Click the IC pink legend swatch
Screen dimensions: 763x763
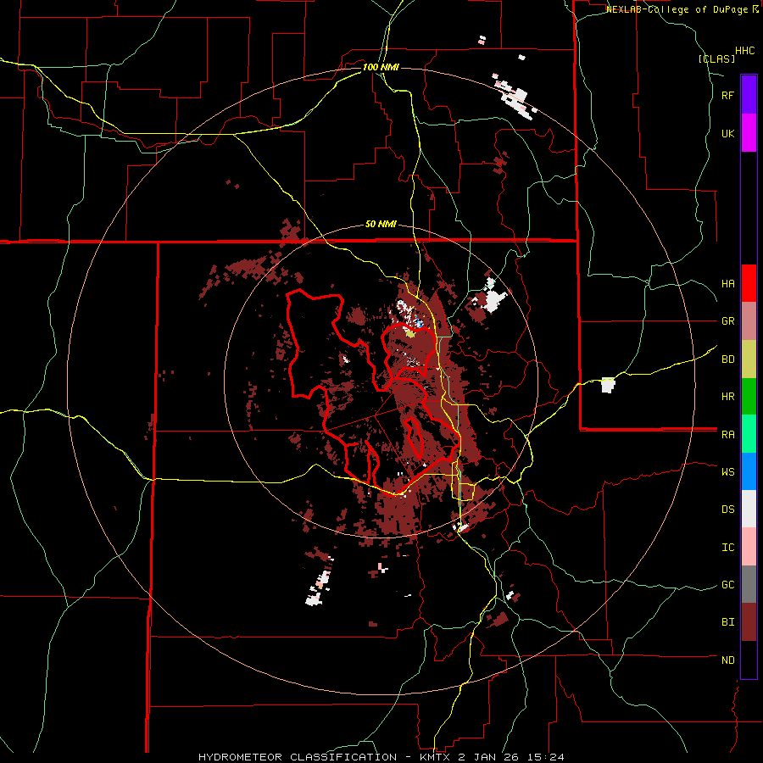click(x=749, y=547)
